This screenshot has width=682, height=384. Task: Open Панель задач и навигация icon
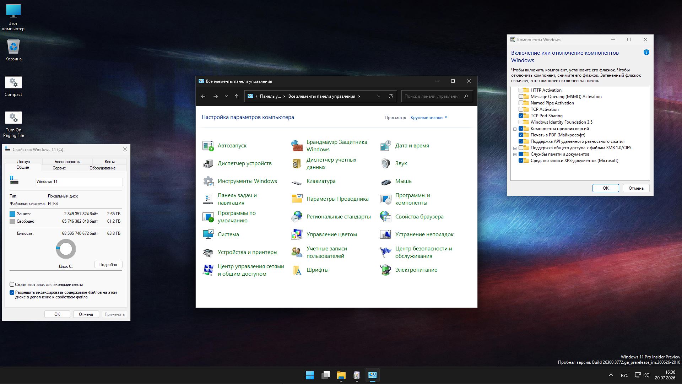click(x=208, y=199)
